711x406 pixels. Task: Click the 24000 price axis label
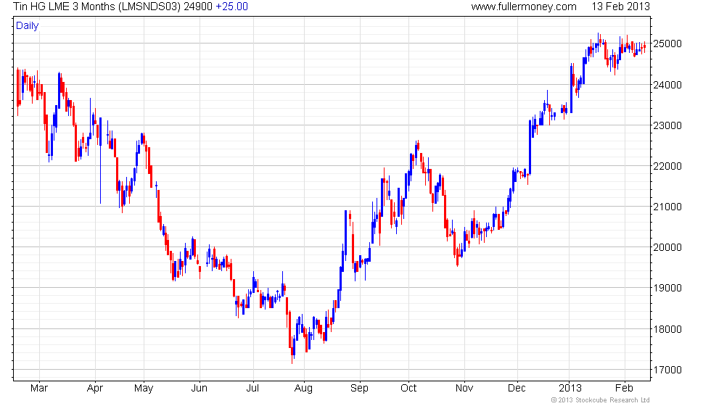pos(667,85)
